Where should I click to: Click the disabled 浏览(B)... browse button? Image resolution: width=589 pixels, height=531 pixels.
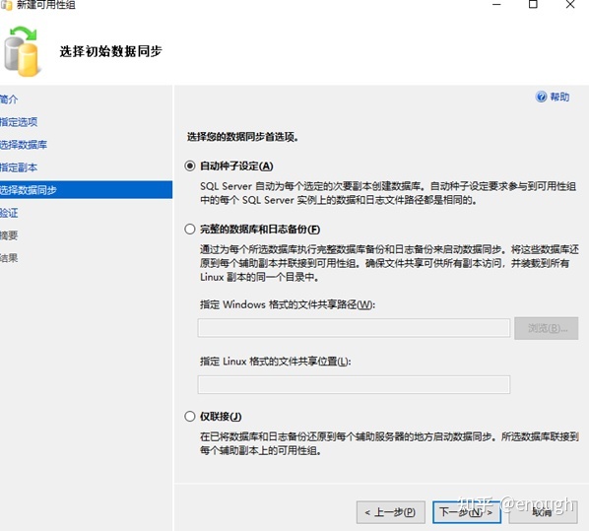click(x=547, y=328)
